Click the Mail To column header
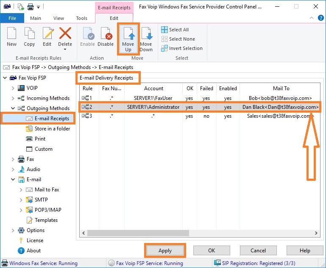The width and height of the screenshot is (326, 268). coord(280,88)
